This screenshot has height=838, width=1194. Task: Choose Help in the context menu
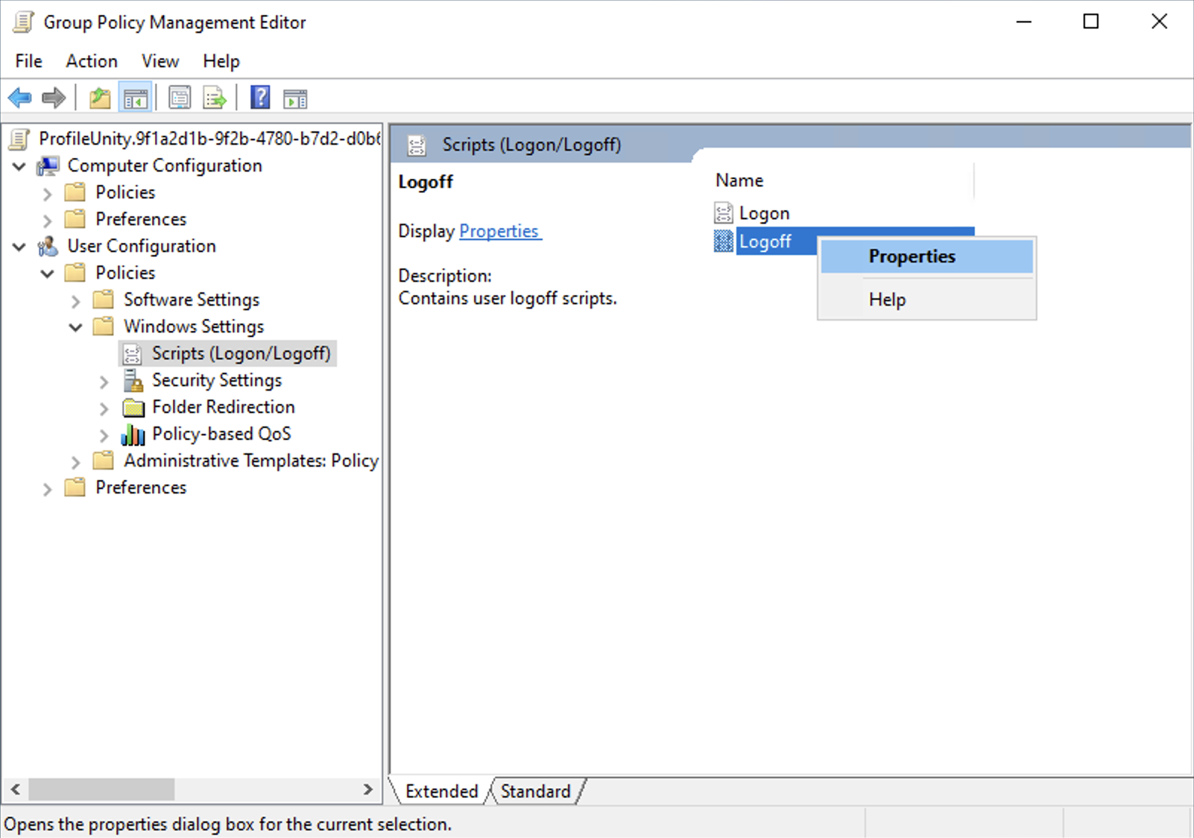(x=887, y=300)
